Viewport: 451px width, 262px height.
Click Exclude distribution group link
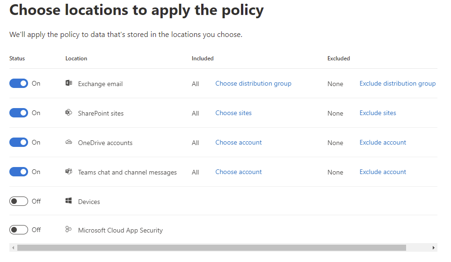pyautogui.click(x=397, y=83)
